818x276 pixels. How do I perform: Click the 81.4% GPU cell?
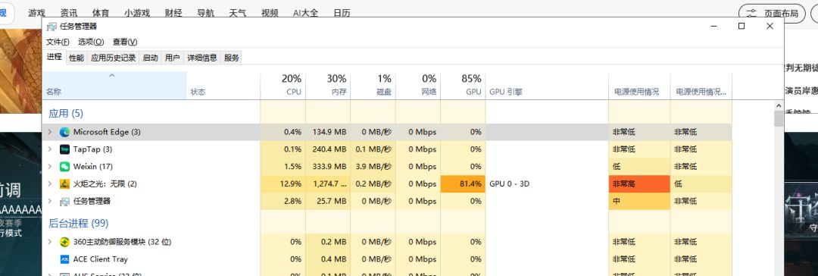click(463, 184)
